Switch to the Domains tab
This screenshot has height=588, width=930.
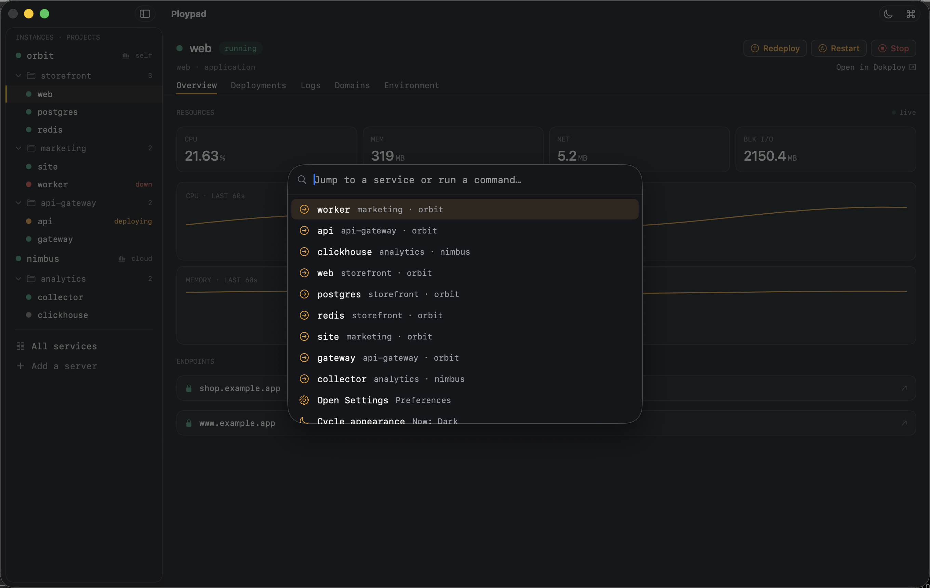point(352,85)
